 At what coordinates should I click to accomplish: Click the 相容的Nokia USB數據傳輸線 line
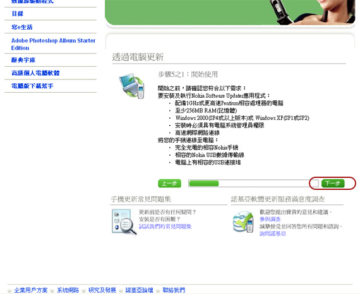point(210,155)
